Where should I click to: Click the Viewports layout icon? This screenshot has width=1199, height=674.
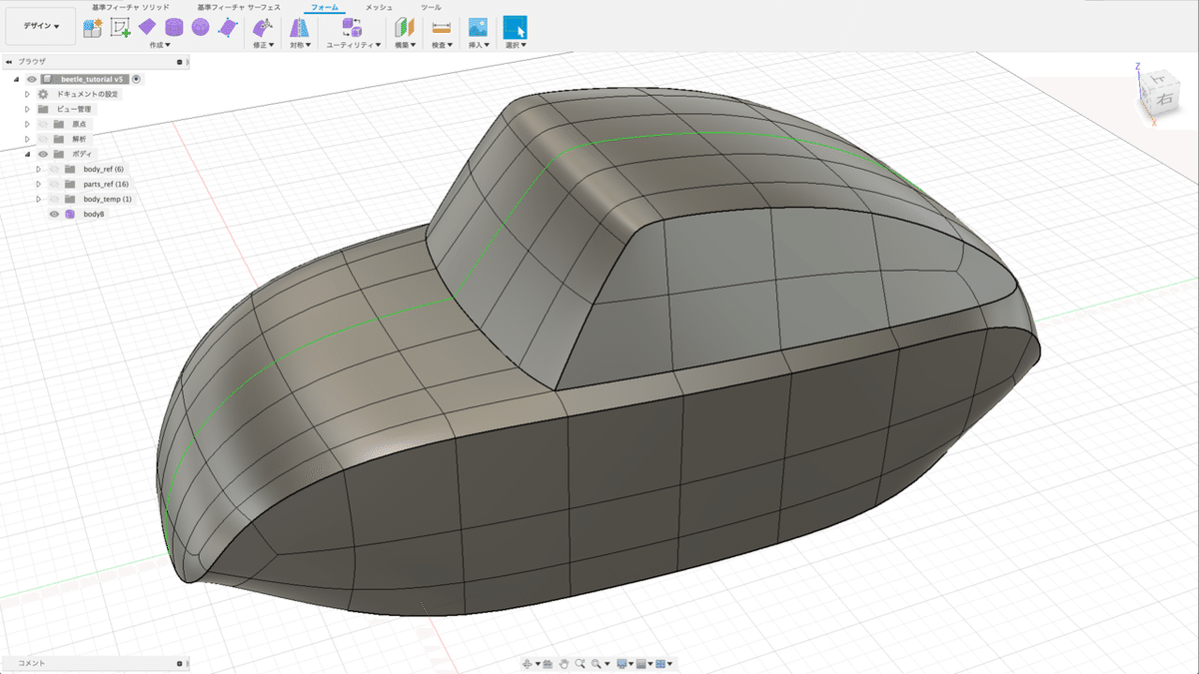point(661,663)
